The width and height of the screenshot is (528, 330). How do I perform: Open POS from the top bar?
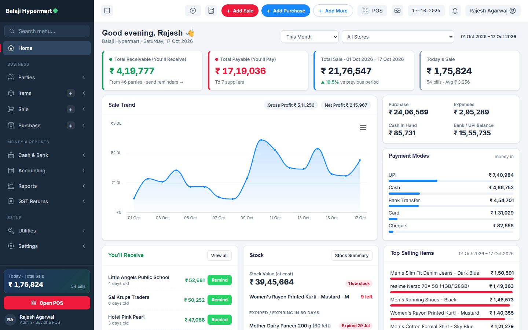(x=373, y=11)
